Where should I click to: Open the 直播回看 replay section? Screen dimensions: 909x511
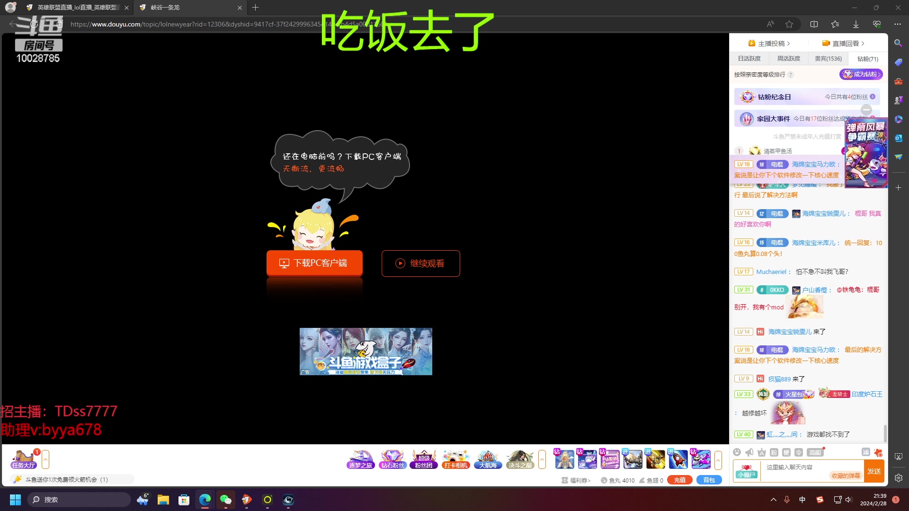tap(843, 44)
